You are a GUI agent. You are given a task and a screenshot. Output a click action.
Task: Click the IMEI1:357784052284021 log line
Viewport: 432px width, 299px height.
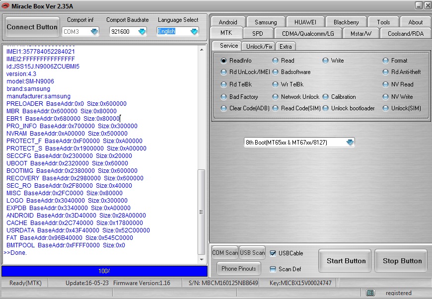pos(41,52)
